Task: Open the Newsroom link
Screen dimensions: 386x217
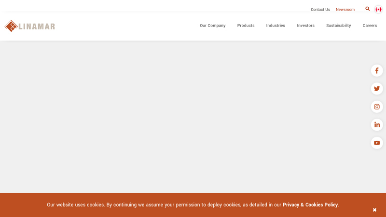Action: pos(345,10)
